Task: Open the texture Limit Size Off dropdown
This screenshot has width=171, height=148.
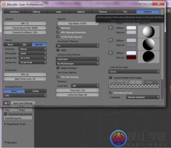Action: (85, 86)
